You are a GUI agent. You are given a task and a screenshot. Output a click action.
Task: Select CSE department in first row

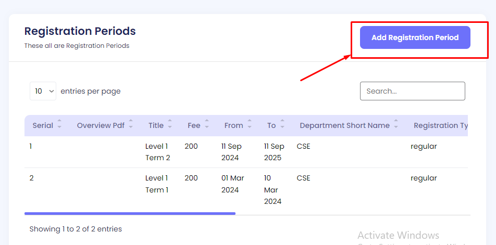pyautogui.click(x=303, y=146)
